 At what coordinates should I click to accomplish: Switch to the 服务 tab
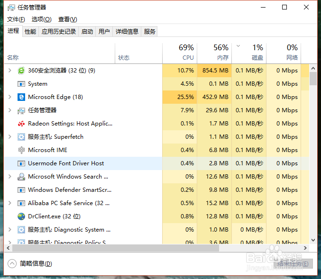pos(149,32)
